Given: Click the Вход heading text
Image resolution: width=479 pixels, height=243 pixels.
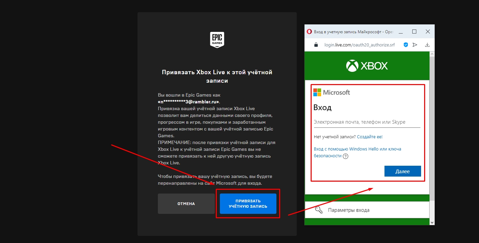Looking at the screenshot, I should click(x=322, y=108).
